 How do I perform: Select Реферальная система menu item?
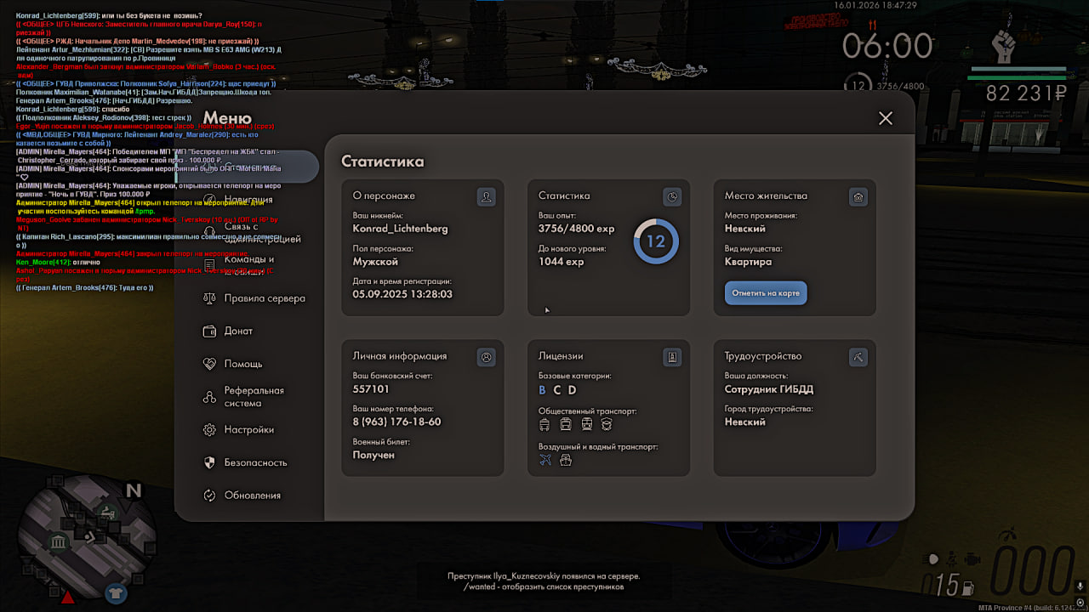point(254,397)
